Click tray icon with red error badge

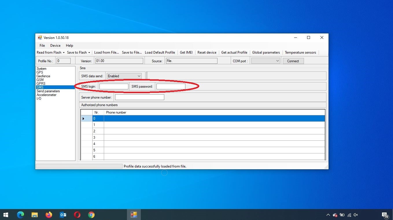pos(335,215)
